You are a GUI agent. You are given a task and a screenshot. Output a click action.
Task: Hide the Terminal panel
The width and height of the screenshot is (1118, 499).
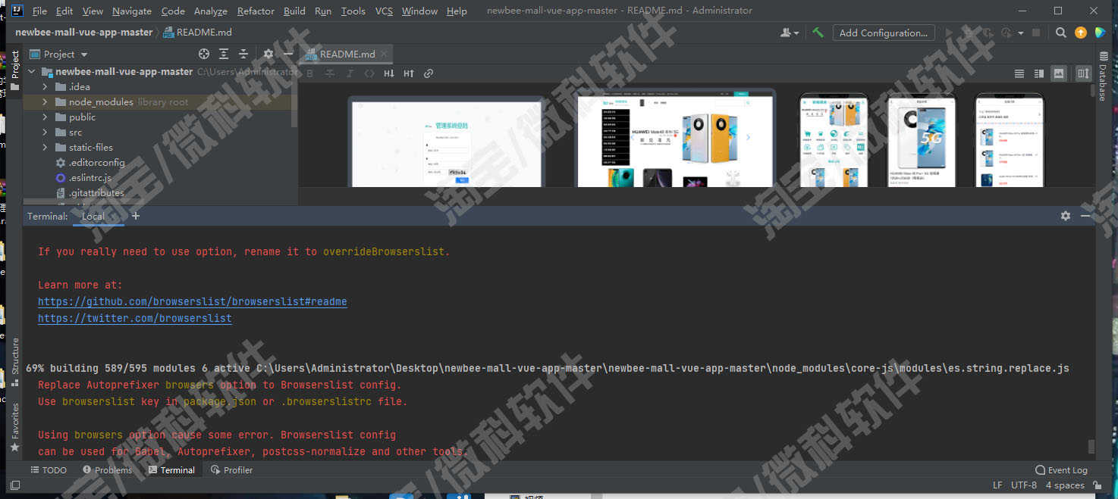pos(1085,216)
